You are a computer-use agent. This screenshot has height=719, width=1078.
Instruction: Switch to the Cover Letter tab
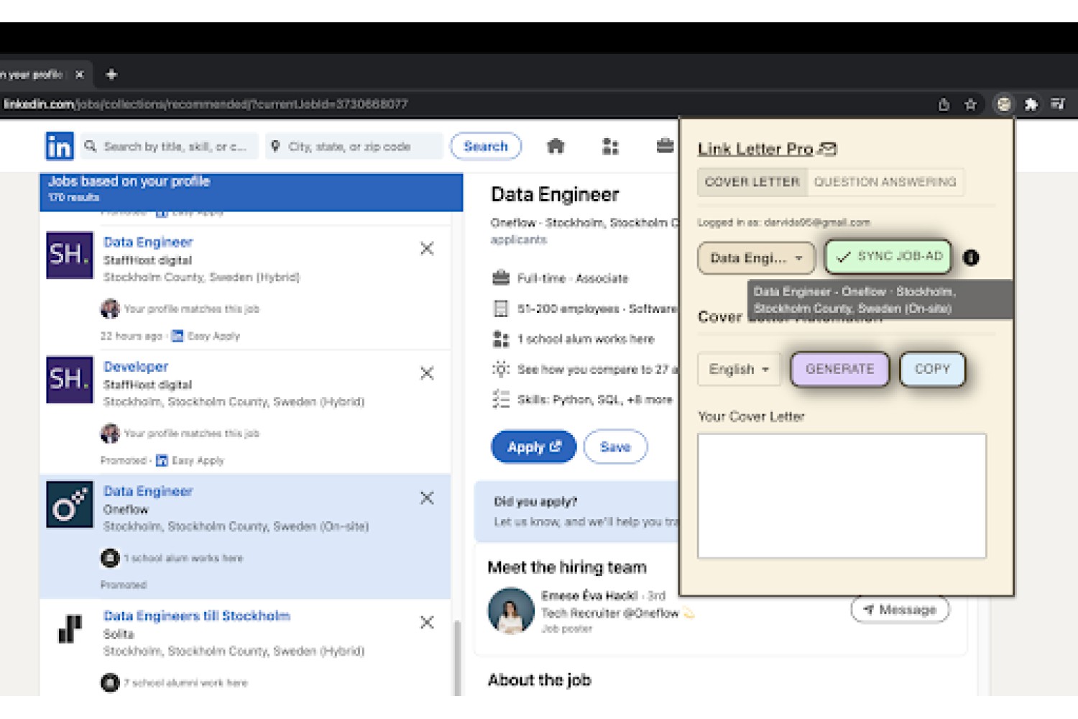tap(752, 182)
